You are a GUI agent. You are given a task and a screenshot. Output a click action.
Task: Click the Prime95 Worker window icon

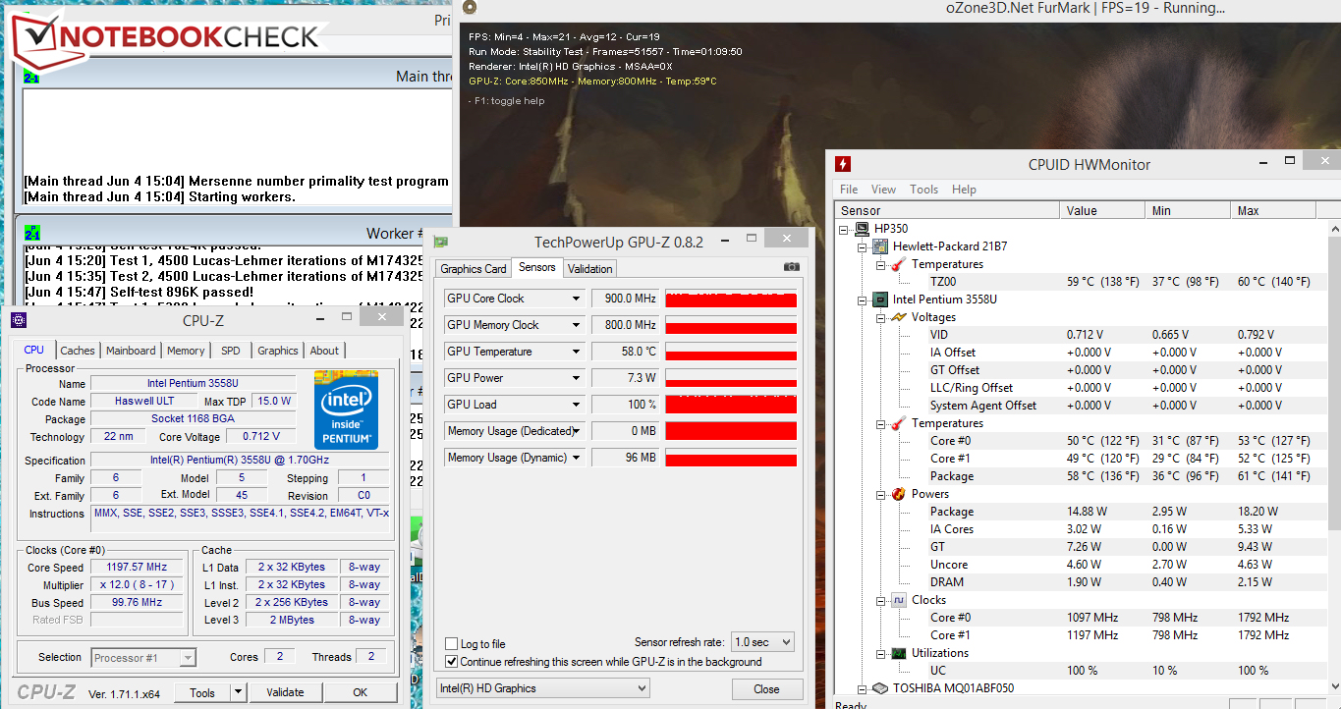pos(31,233)
